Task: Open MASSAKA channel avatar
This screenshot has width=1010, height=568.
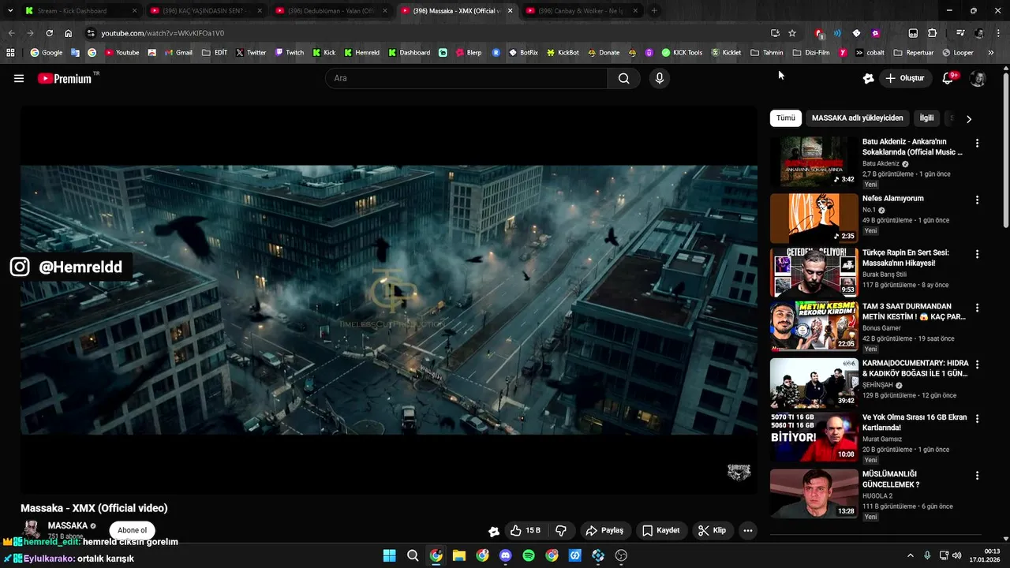Action: pos(32,530)
